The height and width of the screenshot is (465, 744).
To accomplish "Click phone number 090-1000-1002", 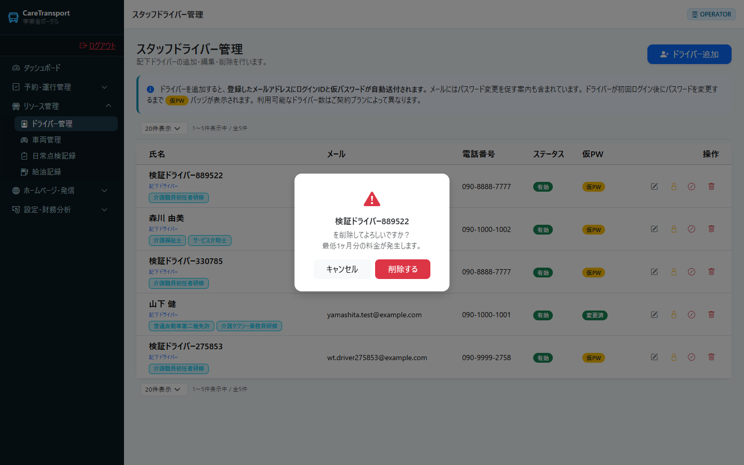I will pos(486,229).
